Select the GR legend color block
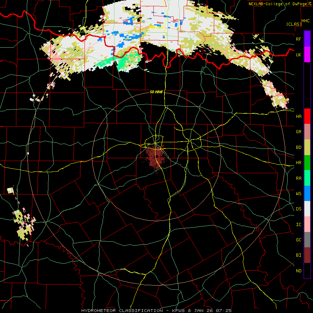 (x=307, y=131)
